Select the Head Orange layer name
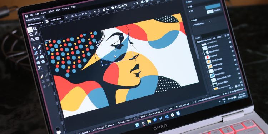The image size is (268, 134). pos(218,64)
